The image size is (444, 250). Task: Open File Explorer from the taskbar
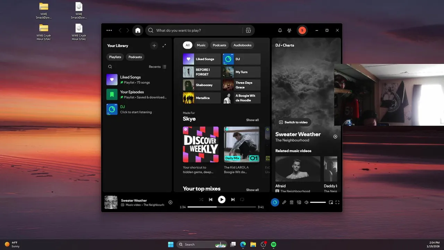(253, 244)
